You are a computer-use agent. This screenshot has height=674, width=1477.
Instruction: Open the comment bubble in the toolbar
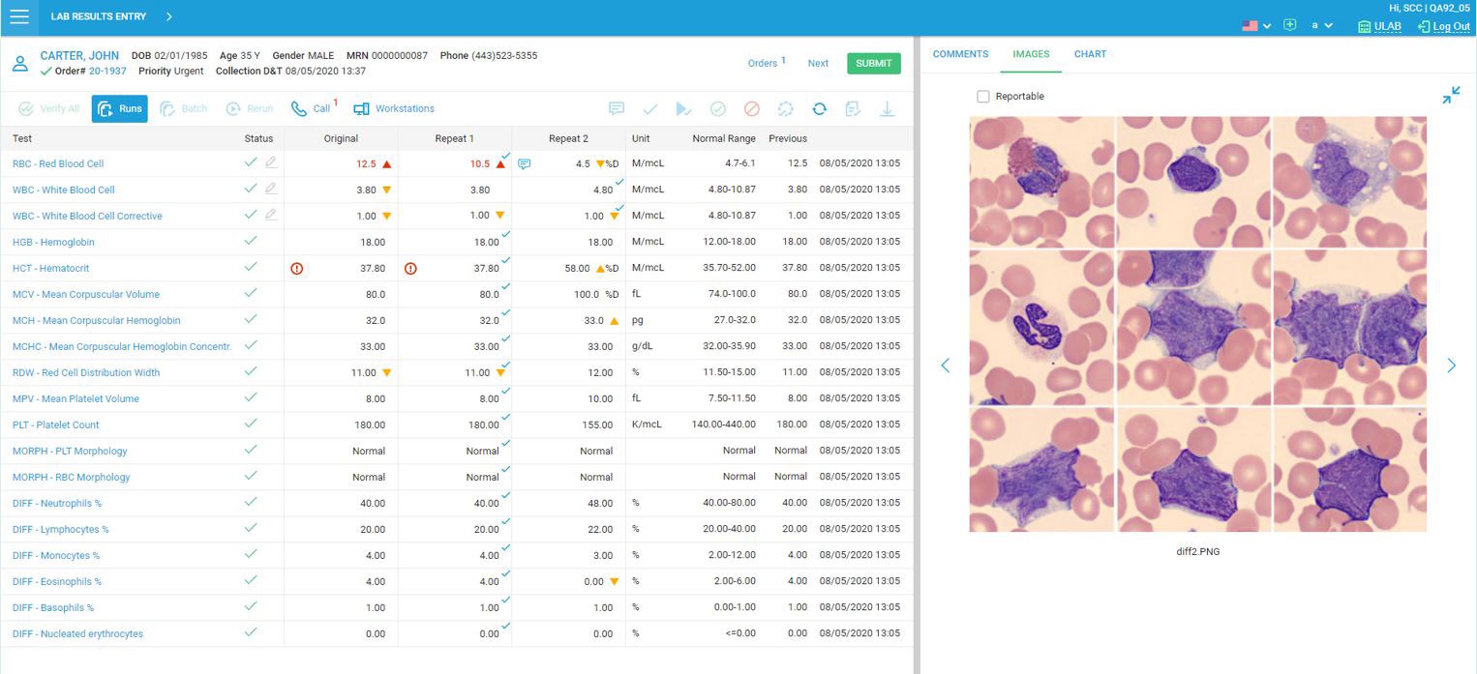pyautogui.click(x=617, y=109)
